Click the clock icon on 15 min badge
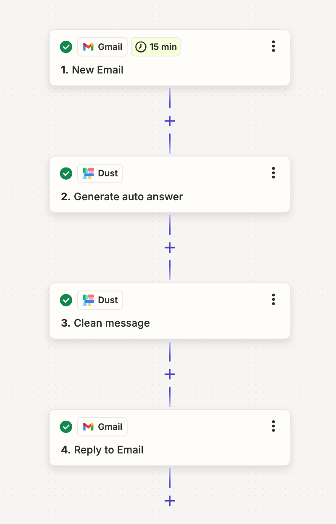The height and width of the screenshot is (524, 336). (x=141, y=47)
